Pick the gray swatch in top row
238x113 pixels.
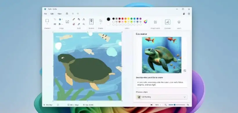click(117, 19)
